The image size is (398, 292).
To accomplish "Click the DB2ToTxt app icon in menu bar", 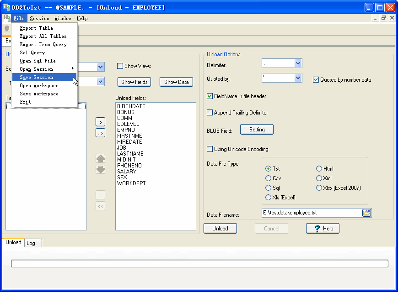I will tap(6, 18).
